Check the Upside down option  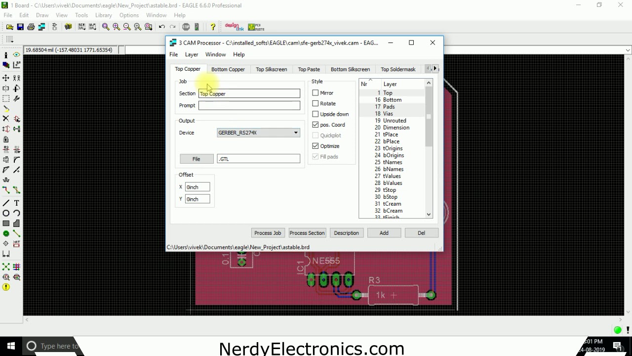(316, 114)
